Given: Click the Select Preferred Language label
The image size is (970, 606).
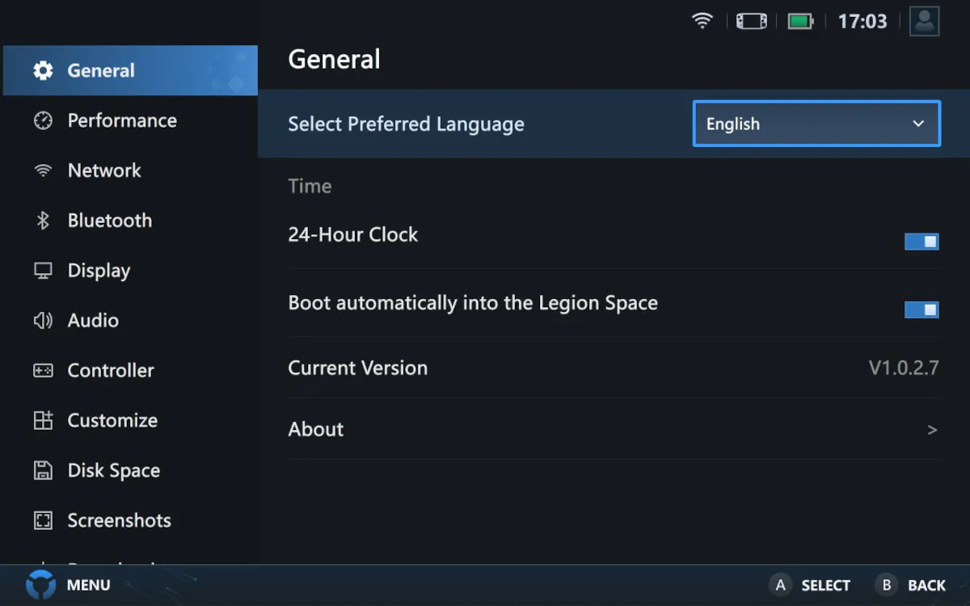Looking at the screenshot, I should coord(406,124).
